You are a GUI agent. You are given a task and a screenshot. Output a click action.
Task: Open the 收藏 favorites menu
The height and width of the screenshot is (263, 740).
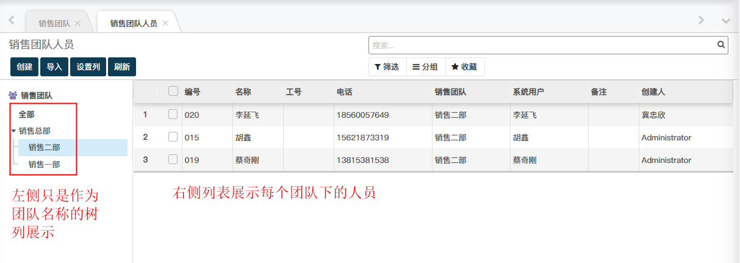(x=464, y=67)
